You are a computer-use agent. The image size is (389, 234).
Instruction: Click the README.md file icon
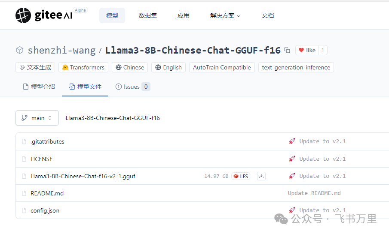(24, 193)
